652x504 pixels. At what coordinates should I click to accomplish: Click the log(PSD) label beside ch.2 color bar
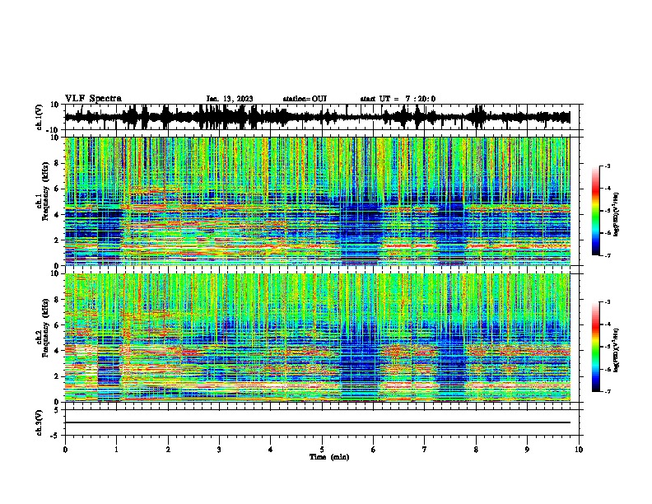(x=617, y=350)
